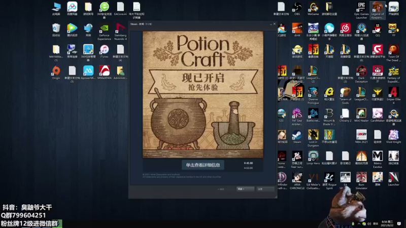Open the ApowerMirror shortcut
This screenshot has height=228, width=406.
tap(88, 72)
